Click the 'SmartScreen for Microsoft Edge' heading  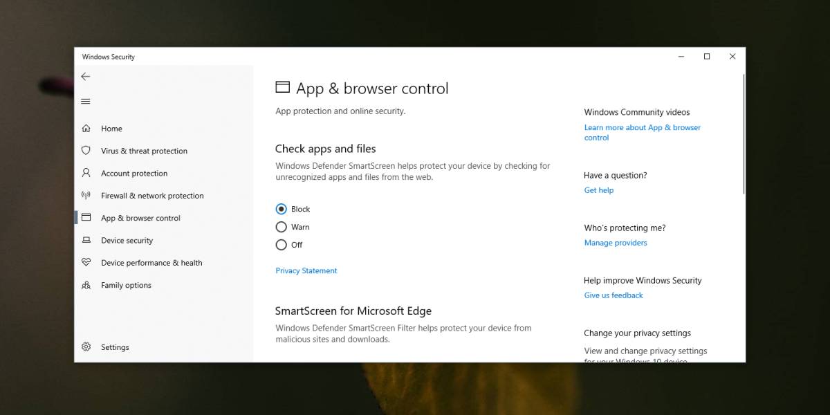(x=353, y=311)
